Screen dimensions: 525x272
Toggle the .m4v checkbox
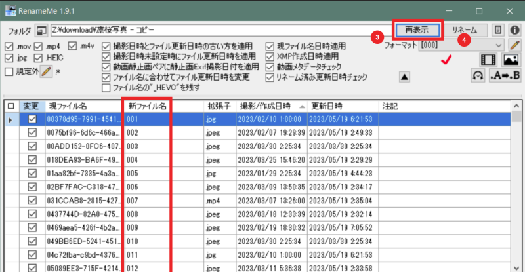click(x=72, y=46)
